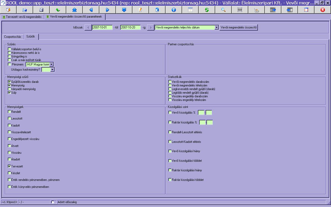Screen dimensions: 331x207
Task: Click the blue info circle icon
Action: tap(174, 10)
